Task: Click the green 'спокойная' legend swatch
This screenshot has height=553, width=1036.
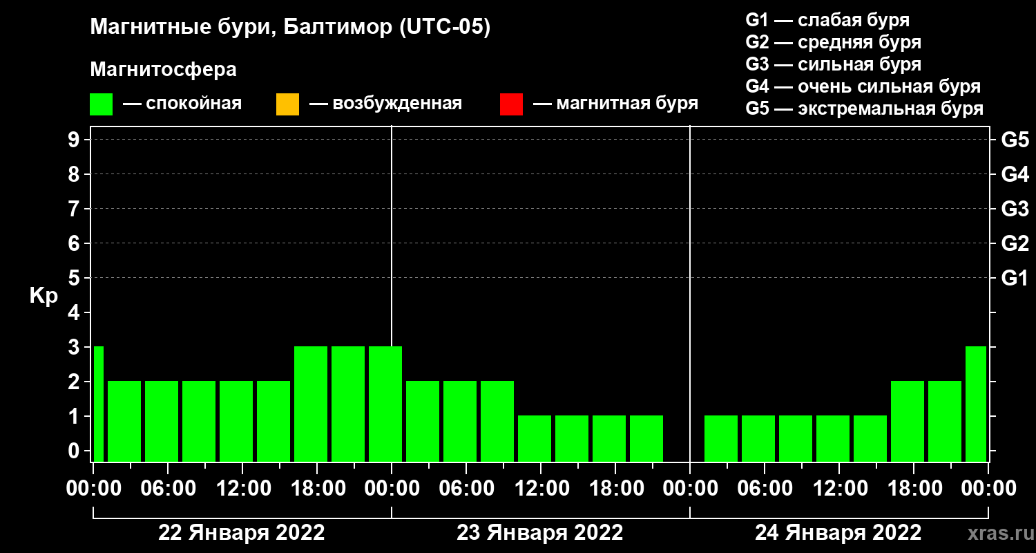Action: click(x=102, y=104)
